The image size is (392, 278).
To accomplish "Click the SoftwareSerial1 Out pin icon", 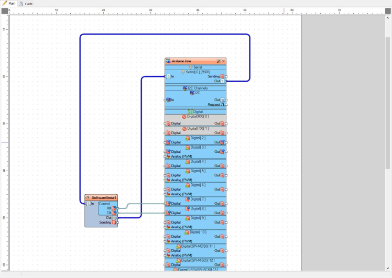I will coord(114,218).
